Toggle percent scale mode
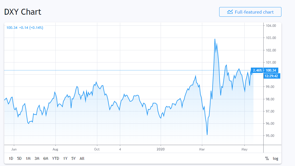 click(x=267, y=158)
